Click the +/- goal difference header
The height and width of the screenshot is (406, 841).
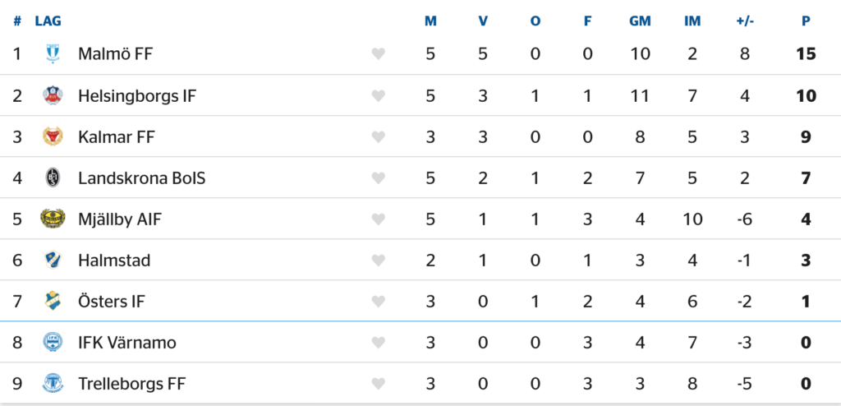tap(745, 21)
